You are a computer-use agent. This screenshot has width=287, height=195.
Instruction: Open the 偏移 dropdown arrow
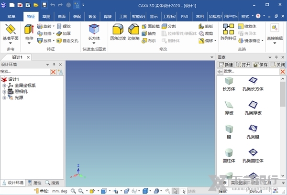coord(215,41)
